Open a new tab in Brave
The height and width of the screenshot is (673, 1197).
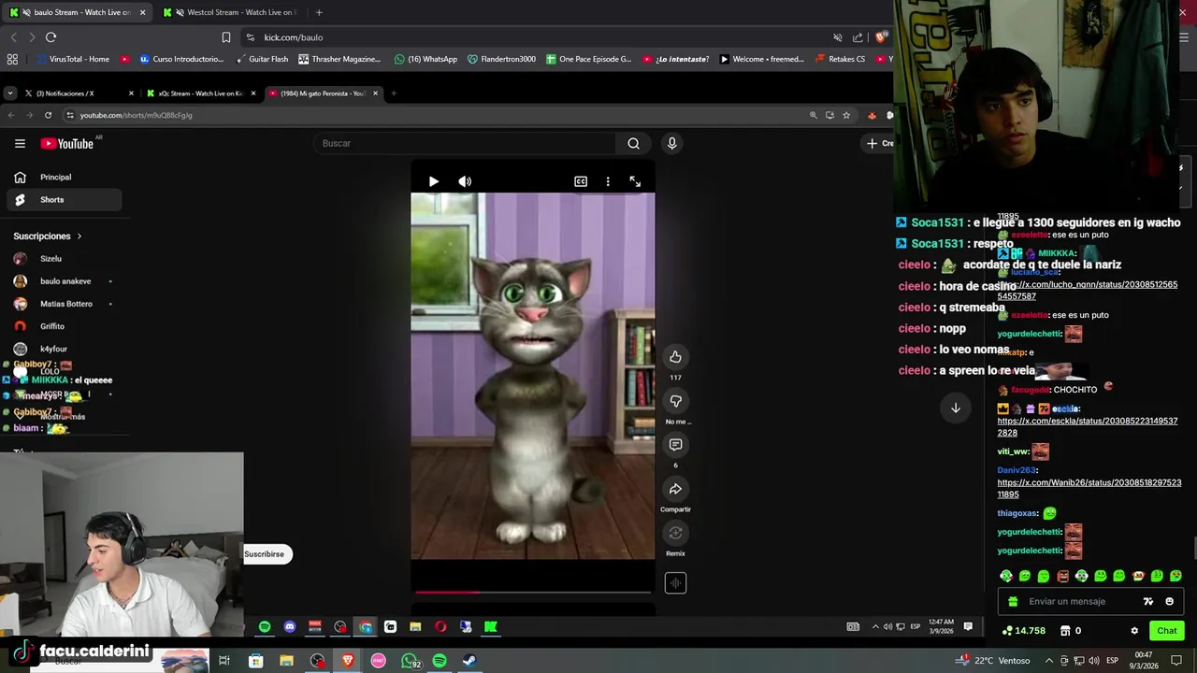319,12
